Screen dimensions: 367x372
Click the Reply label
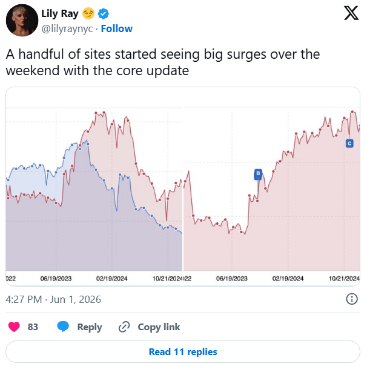(90, 327)
